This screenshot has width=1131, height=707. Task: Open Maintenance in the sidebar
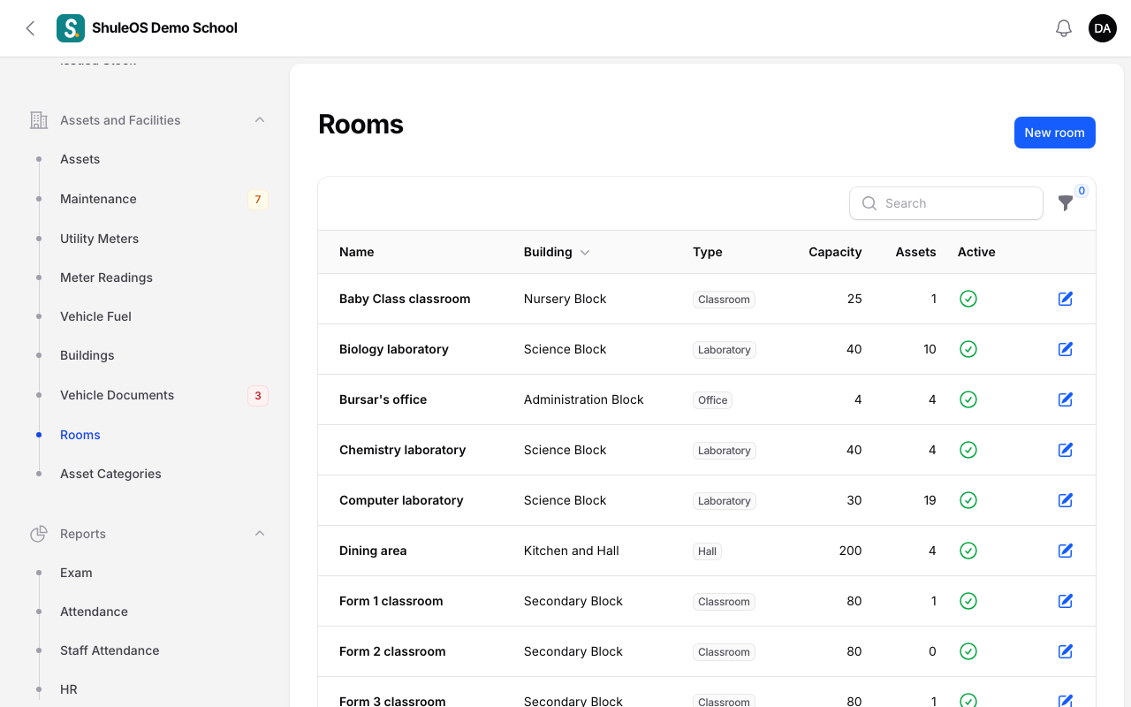[x=98, y=199]
